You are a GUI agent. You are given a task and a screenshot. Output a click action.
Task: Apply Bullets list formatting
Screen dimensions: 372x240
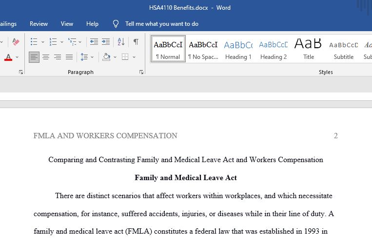coord(34,42)
